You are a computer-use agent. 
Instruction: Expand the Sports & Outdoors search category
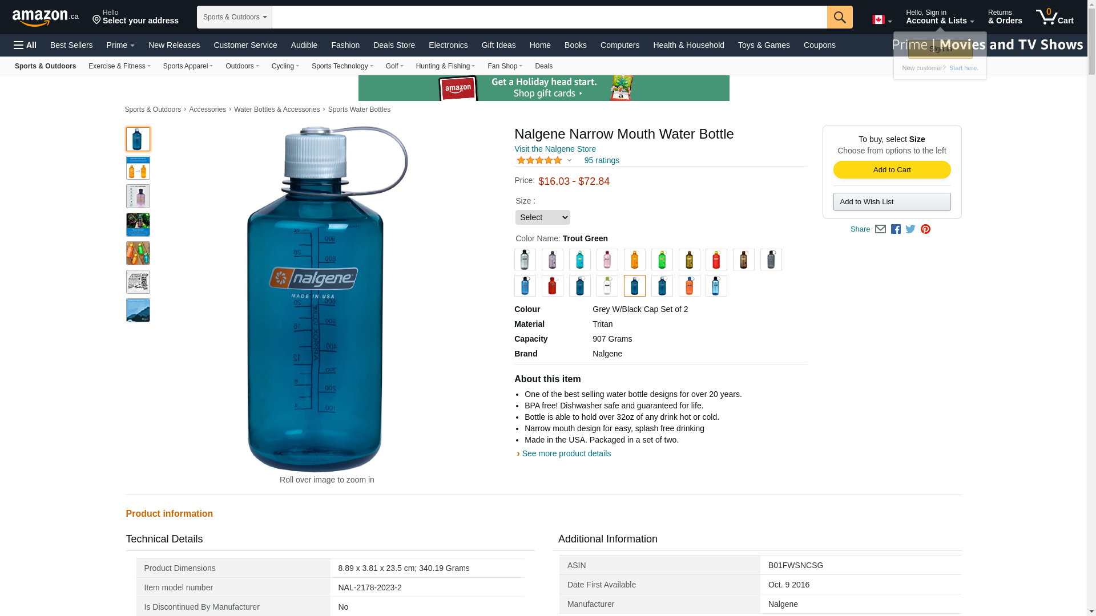pyautogui.click(x=235, y=17)
